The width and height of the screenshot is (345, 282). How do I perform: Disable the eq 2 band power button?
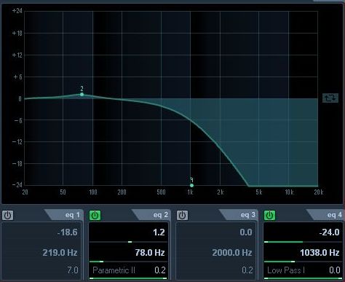tap(95, 216)
